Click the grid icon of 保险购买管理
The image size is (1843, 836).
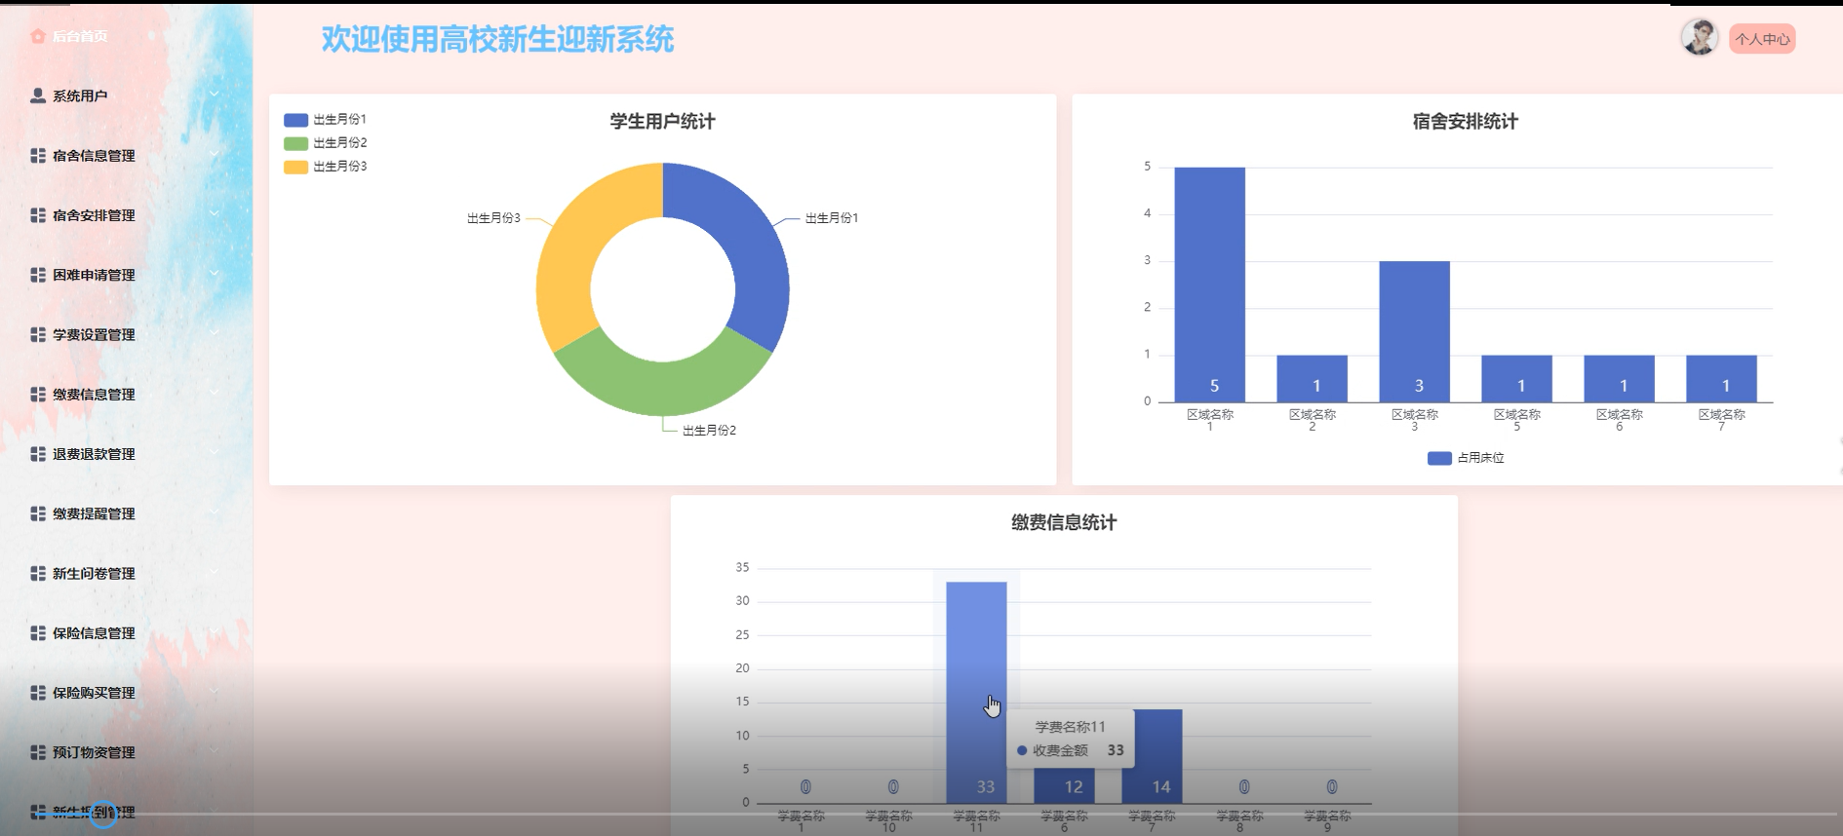pos(38,693)
